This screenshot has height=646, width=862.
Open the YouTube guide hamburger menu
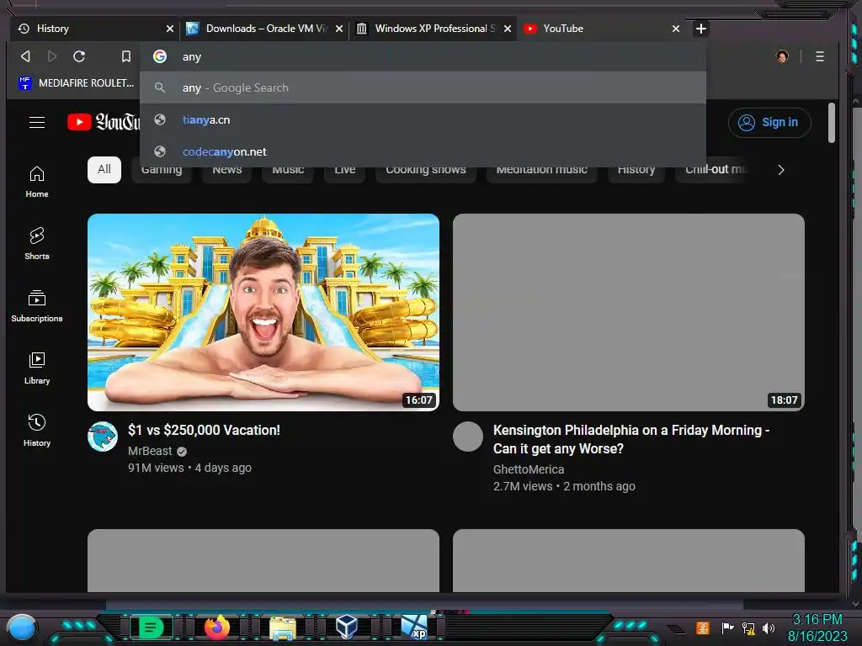click(x=37, y=122)
